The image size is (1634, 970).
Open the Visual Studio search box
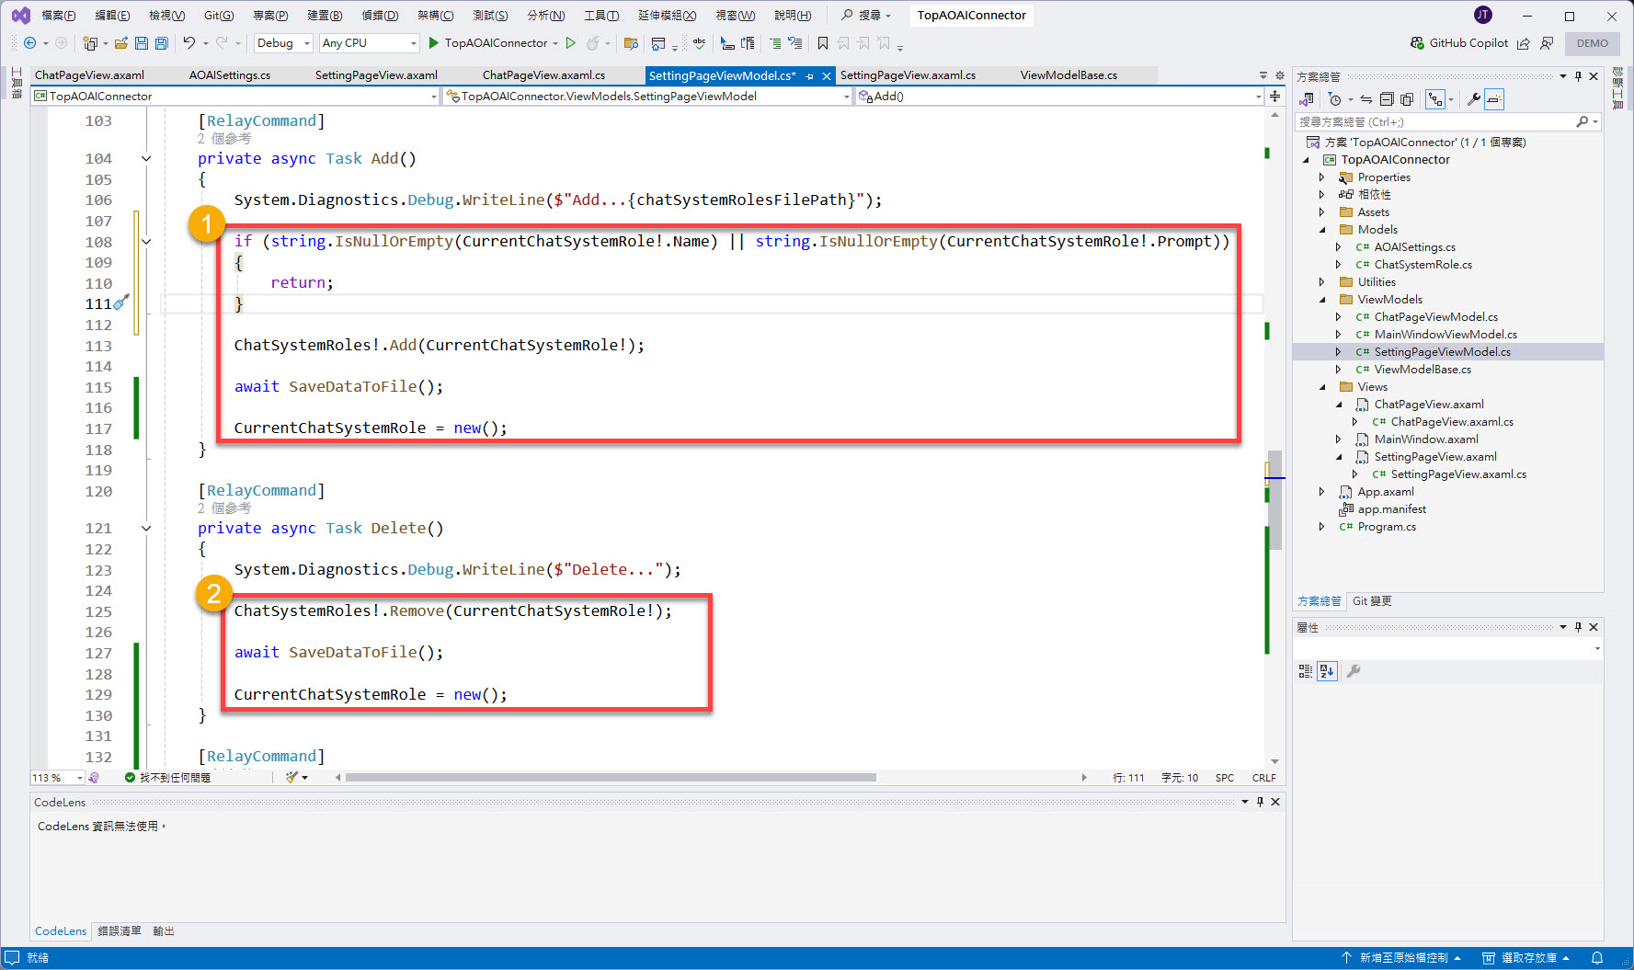click(x=868, y=15)
